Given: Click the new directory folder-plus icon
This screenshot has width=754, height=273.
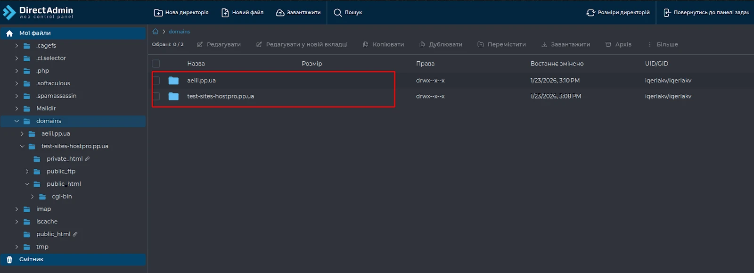Looking at the screenshot, I should point(158,13).
